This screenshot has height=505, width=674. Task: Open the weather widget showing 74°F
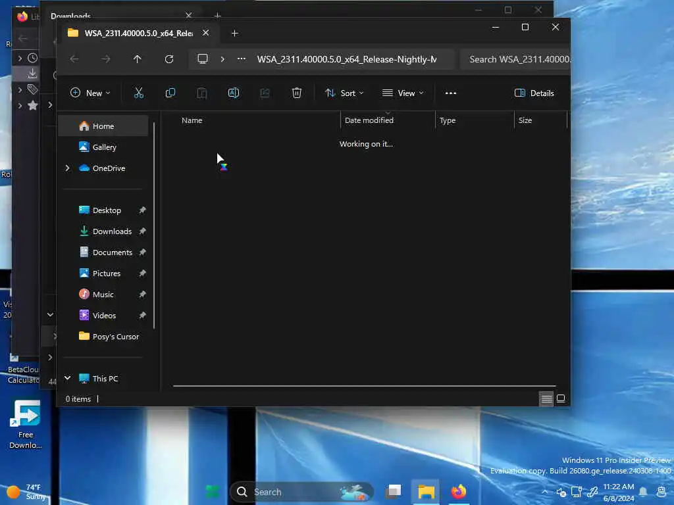[25, 492]
